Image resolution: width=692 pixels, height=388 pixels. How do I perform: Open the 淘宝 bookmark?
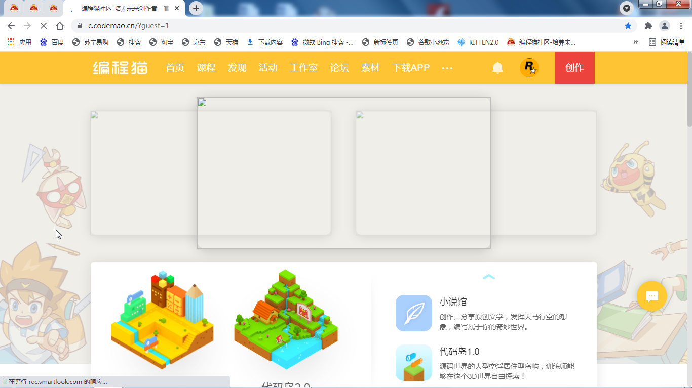(161, 42)
